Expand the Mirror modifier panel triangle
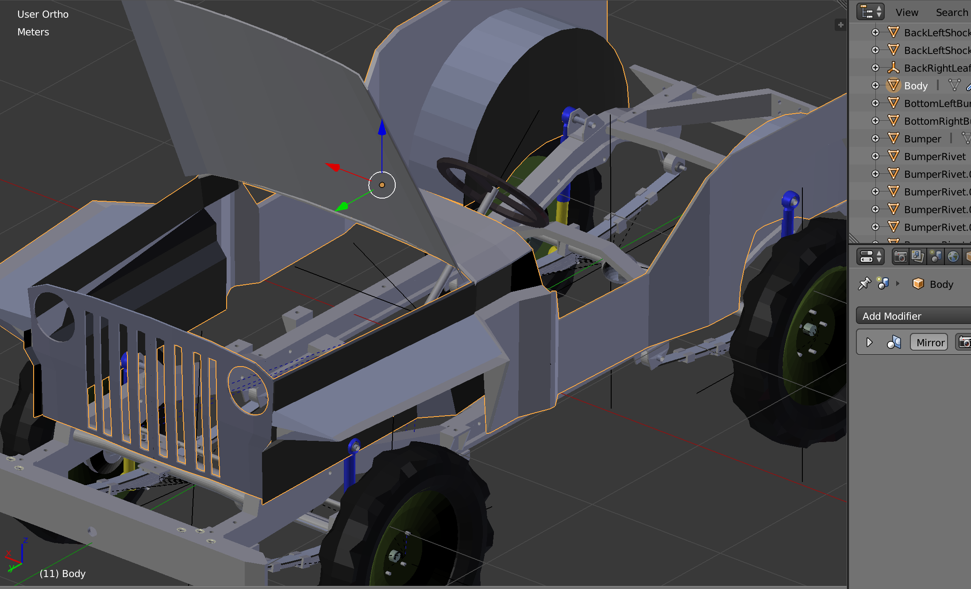971x589 pixels. 869,343
